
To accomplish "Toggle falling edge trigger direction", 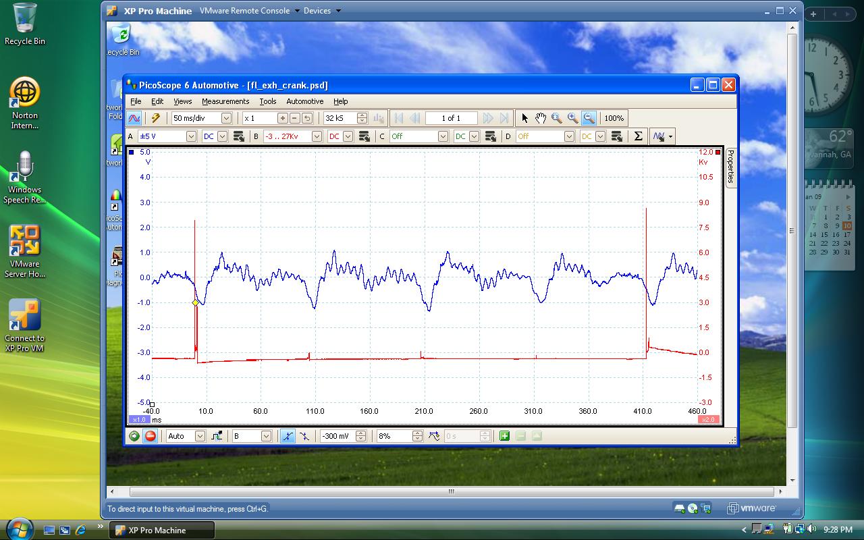I will 304,436.
